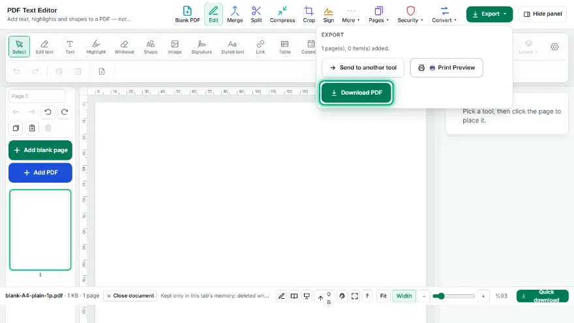Close the current document
The width and height of the screenshot is (574, 323).
130,296
